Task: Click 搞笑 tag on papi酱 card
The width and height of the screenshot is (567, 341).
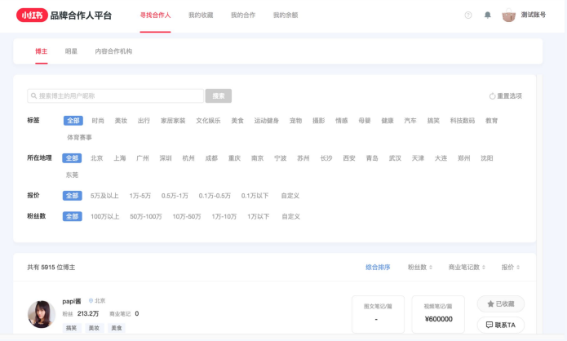Action: (x=71, y=328)
